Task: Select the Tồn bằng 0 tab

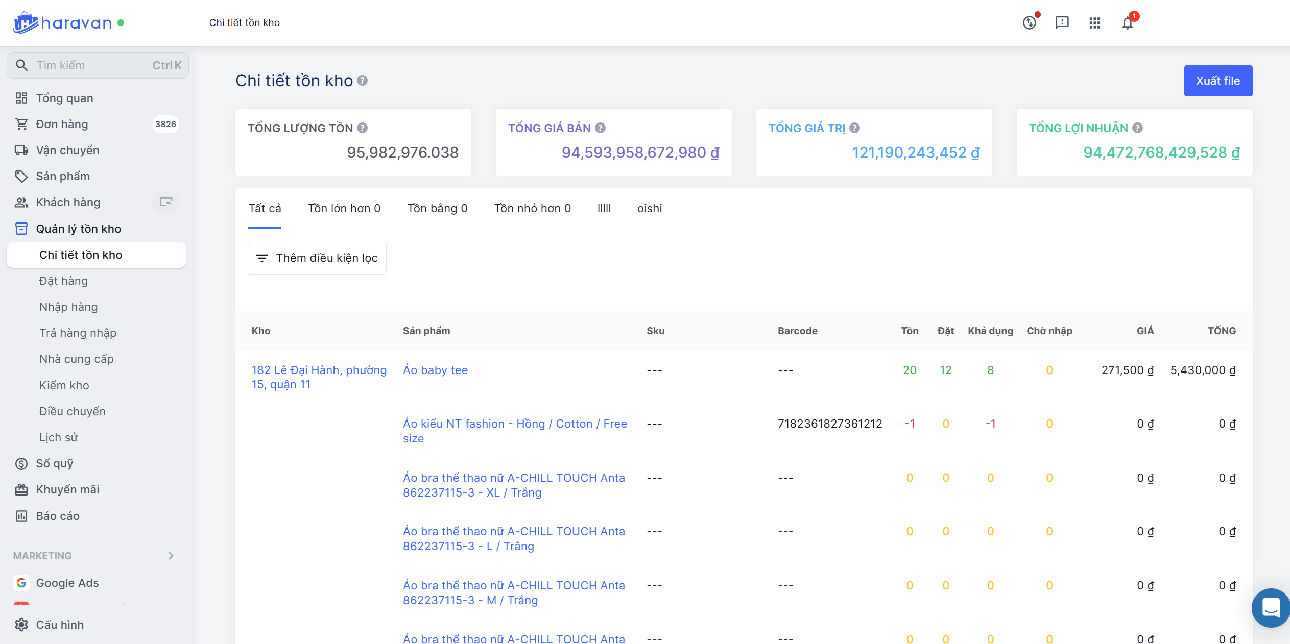Action: point(437,208)
